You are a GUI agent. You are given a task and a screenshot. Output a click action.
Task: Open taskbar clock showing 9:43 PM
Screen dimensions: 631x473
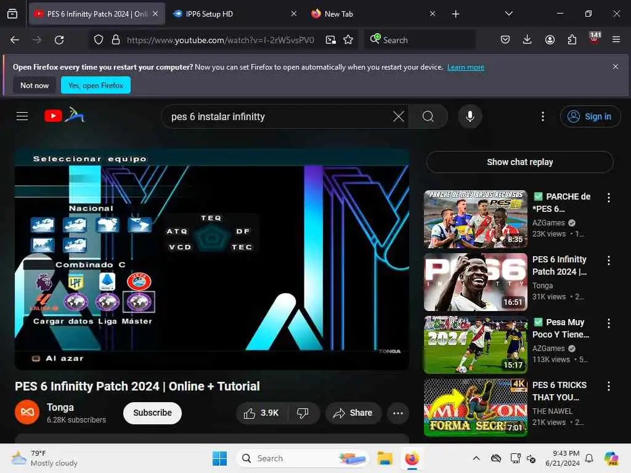pyautogui.click(x=562, y=458)
